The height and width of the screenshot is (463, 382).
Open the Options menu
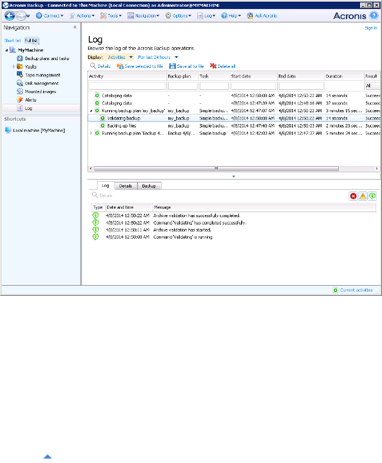178,16
